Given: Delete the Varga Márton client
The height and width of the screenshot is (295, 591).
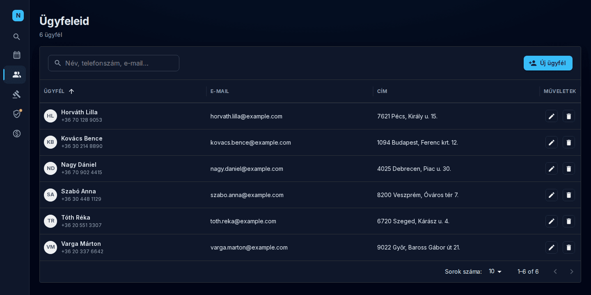Looking at the screenshot, I should (x=569, y=247).
